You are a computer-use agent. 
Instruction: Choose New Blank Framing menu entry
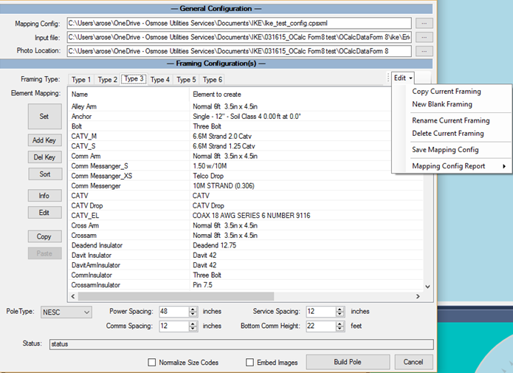tap(442, 104)
